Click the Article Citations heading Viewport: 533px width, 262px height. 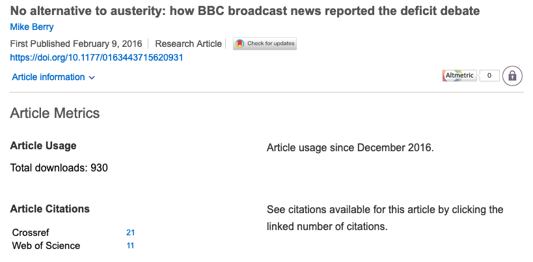pyautogui.click(x=50, y=209)
